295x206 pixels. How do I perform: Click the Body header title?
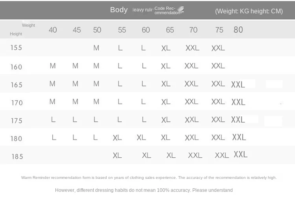point(119,10)
